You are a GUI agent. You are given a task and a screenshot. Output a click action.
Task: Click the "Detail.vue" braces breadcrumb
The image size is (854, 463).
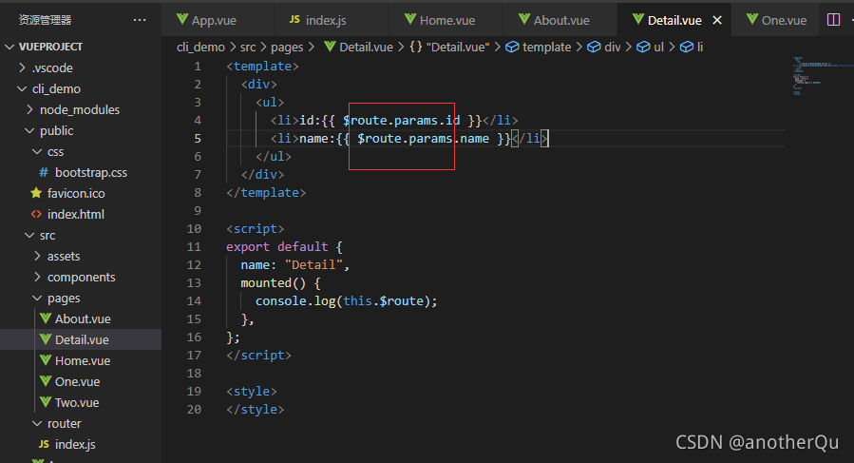coord(449,48)
